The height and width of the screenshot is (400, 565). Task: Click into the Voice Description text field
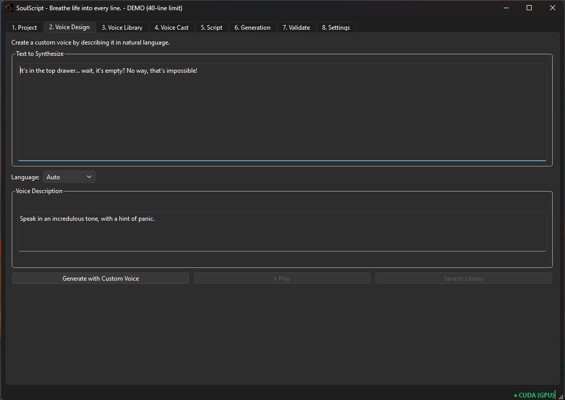coord(282,231)
